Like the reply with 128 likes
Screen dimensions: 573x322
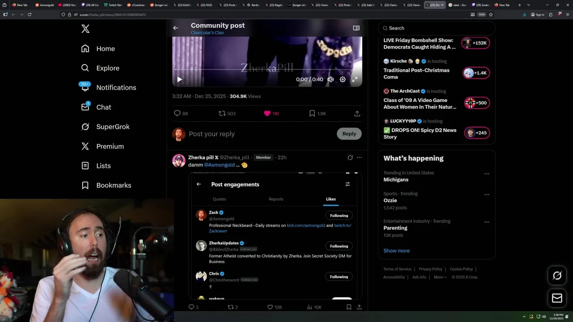(274, 307)
